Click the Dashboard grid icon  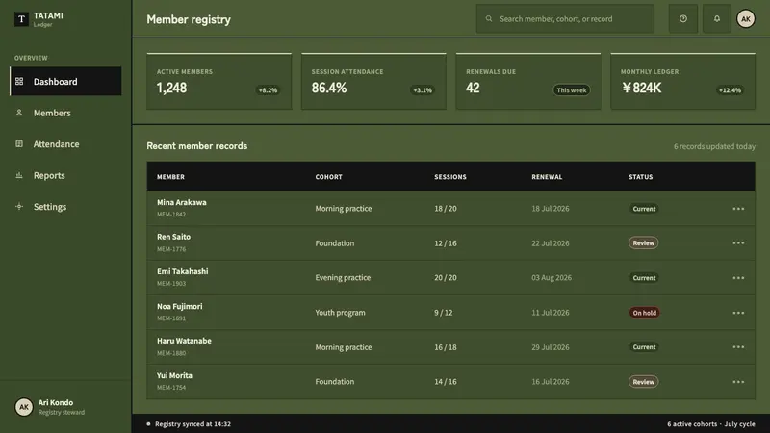tap(19, 81)
